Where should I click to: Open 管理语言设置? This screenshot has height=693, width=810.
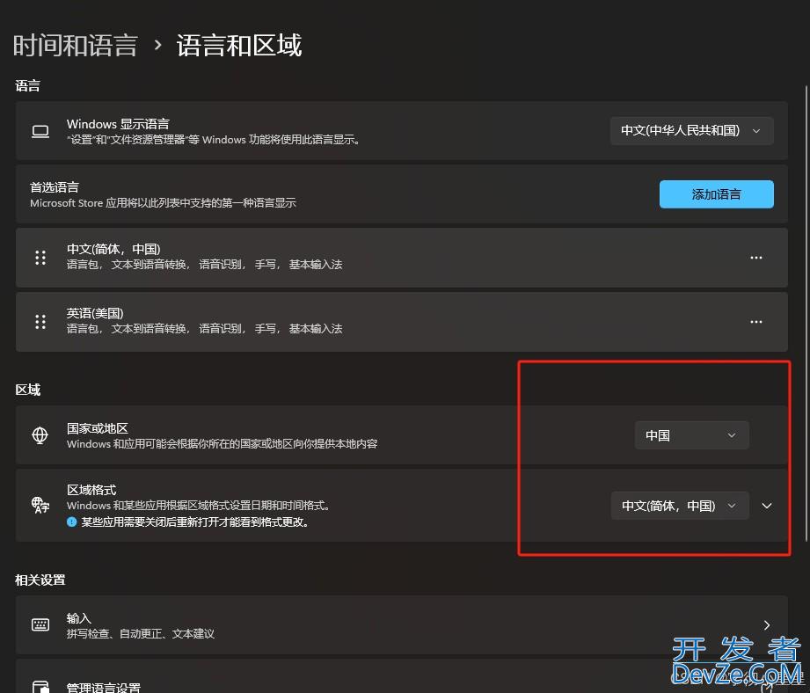(x=401, y=676)
